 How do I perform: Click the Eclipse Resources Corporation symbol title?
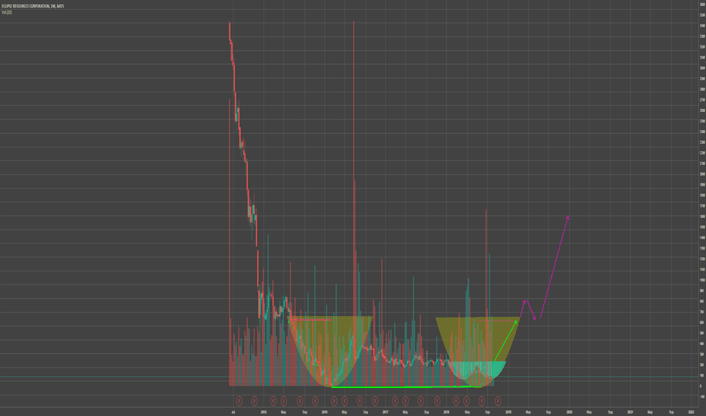pos(33,6)
